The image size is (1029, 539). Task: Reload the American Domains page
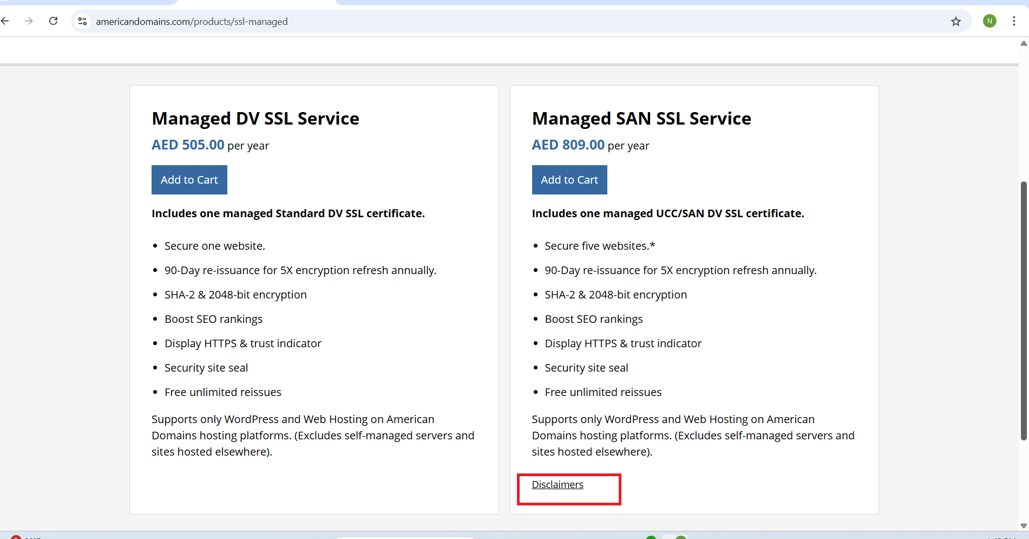click(53, 21)
